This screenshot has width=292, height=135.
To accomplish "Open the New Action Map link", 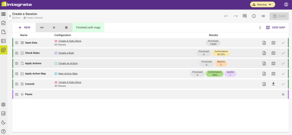I will (x=68, y=74).
